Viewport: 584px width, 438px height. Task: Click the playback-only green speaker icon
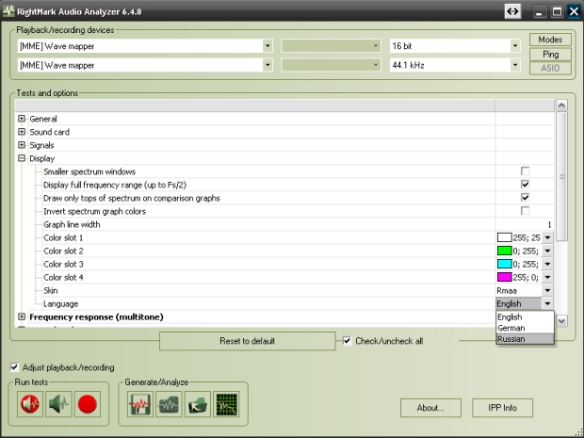click(x=58, y=404)
